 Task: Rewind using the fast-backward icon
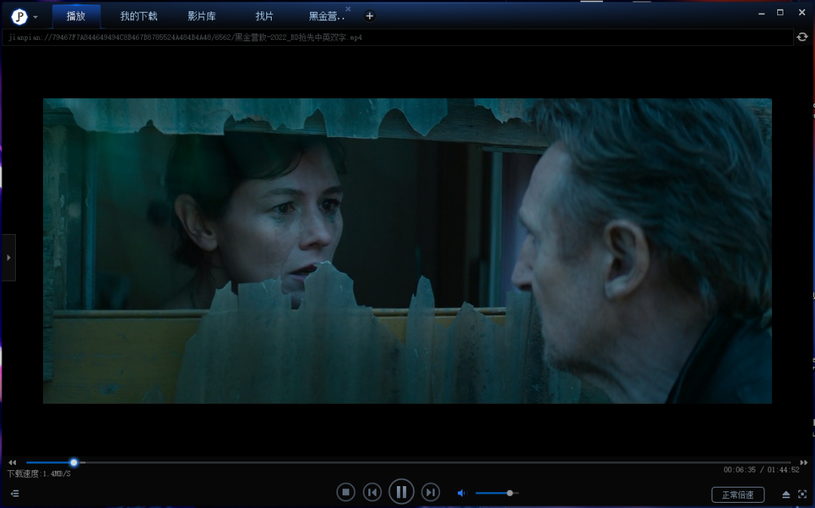(13, 462)
